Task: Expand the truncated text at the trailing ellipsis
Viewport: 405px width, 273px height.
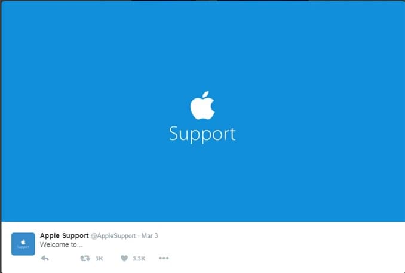Action: [x=80, y=246]
